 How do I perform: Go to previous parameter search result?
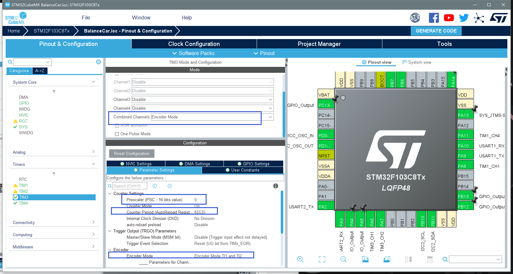155,186
